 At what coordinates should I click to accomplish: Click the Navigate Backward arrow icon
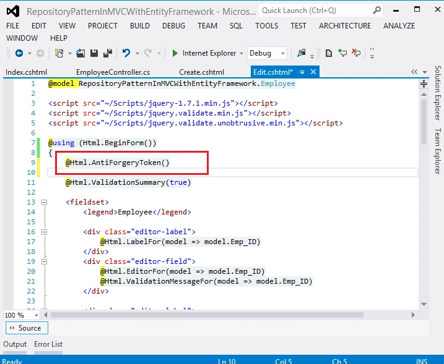(19, 53)
